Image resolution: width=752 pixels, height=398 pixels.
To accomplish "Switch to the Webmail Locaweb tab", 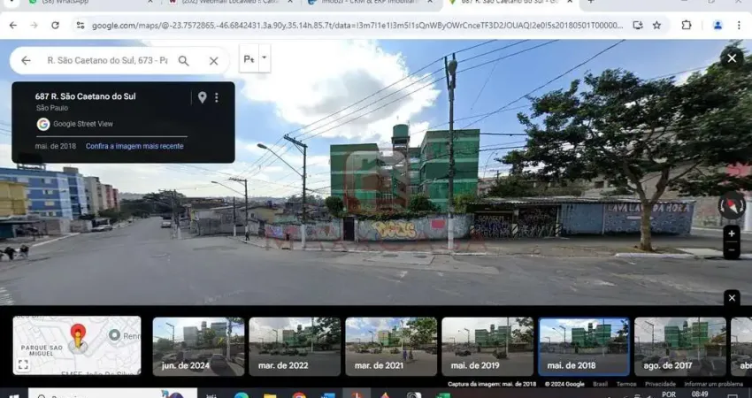I will [x=221, y=3].
